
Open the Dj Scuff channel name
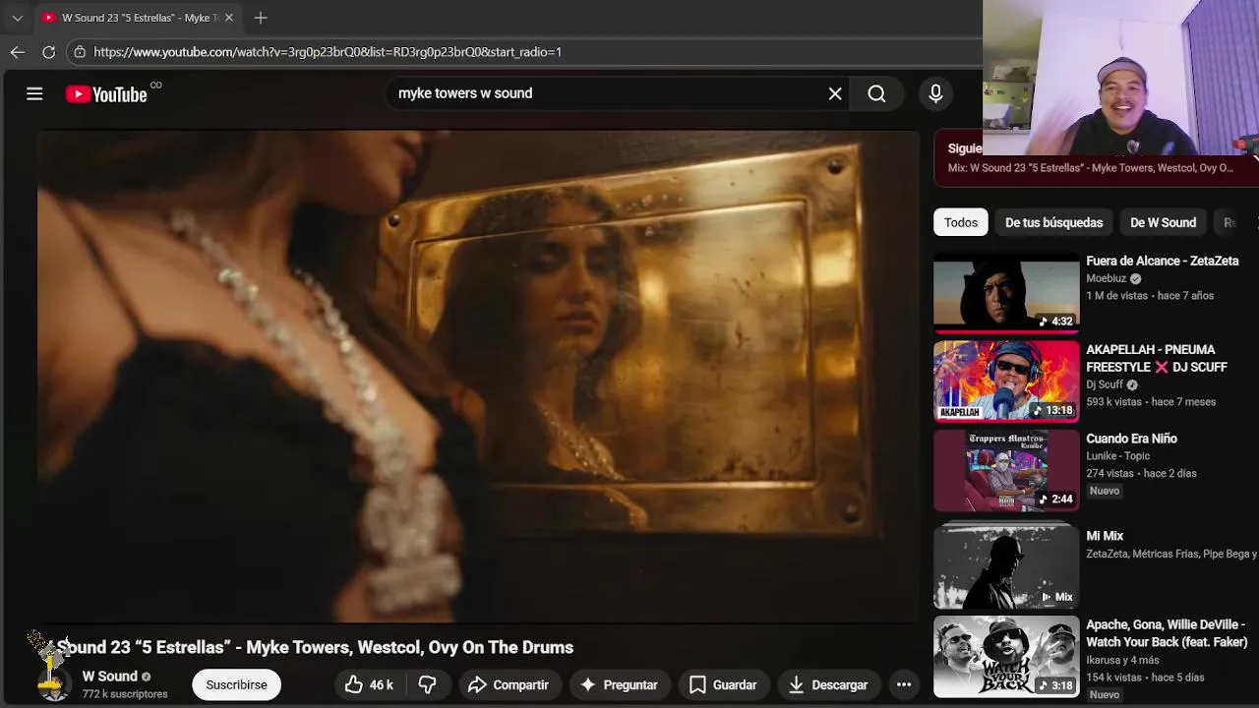pos(1105,384)
